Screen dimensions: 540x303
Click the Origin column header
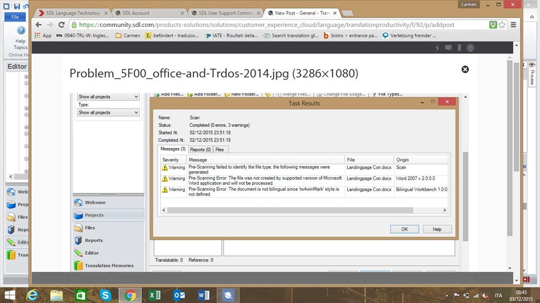point(421,160)
